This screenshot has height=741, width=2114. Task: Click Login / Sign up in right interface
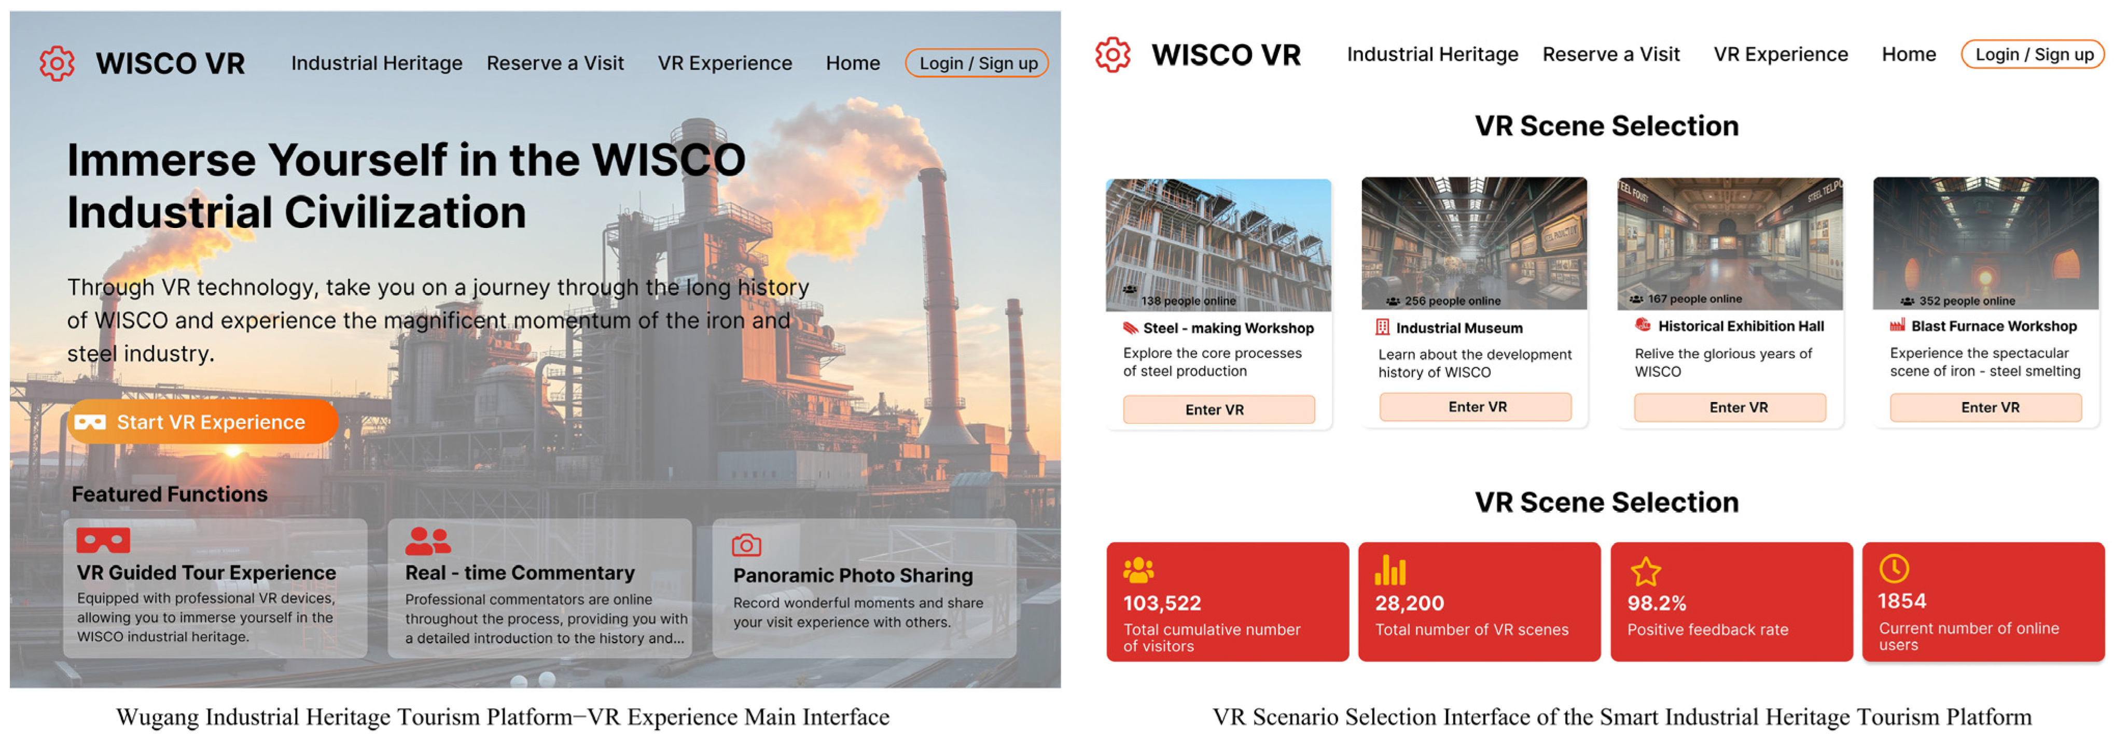(2034, 54)
